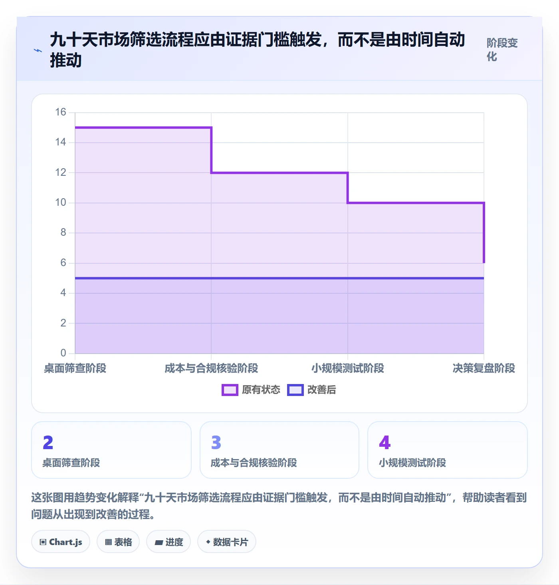Click the y-axis value 16
Viewport: 559px width, 585px height.
tap(61, 112)
